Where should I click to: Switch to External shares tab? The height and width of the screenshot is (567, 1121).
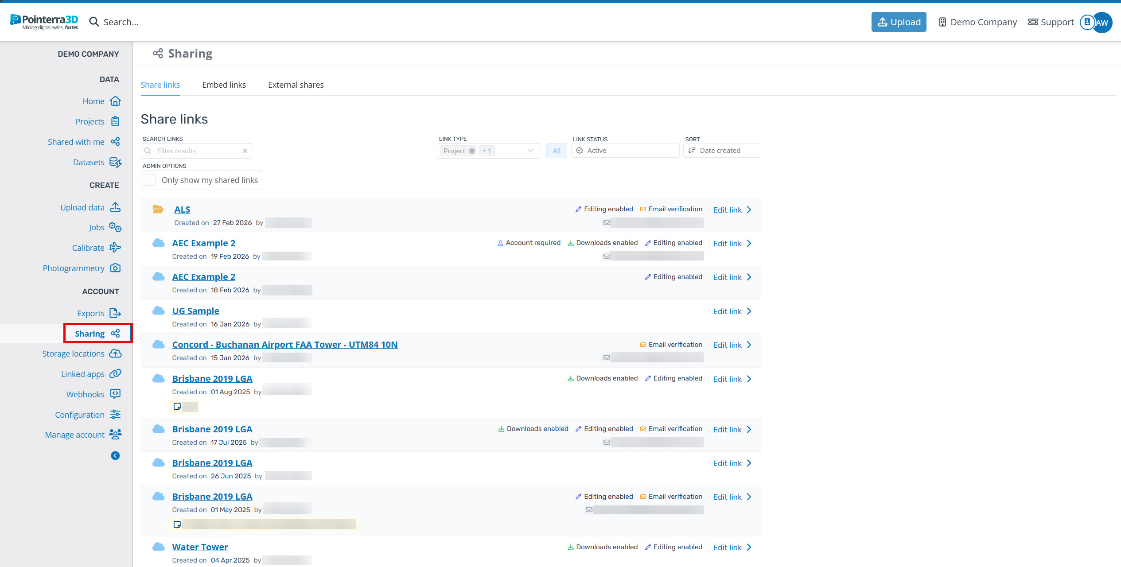tap(296, 85)
